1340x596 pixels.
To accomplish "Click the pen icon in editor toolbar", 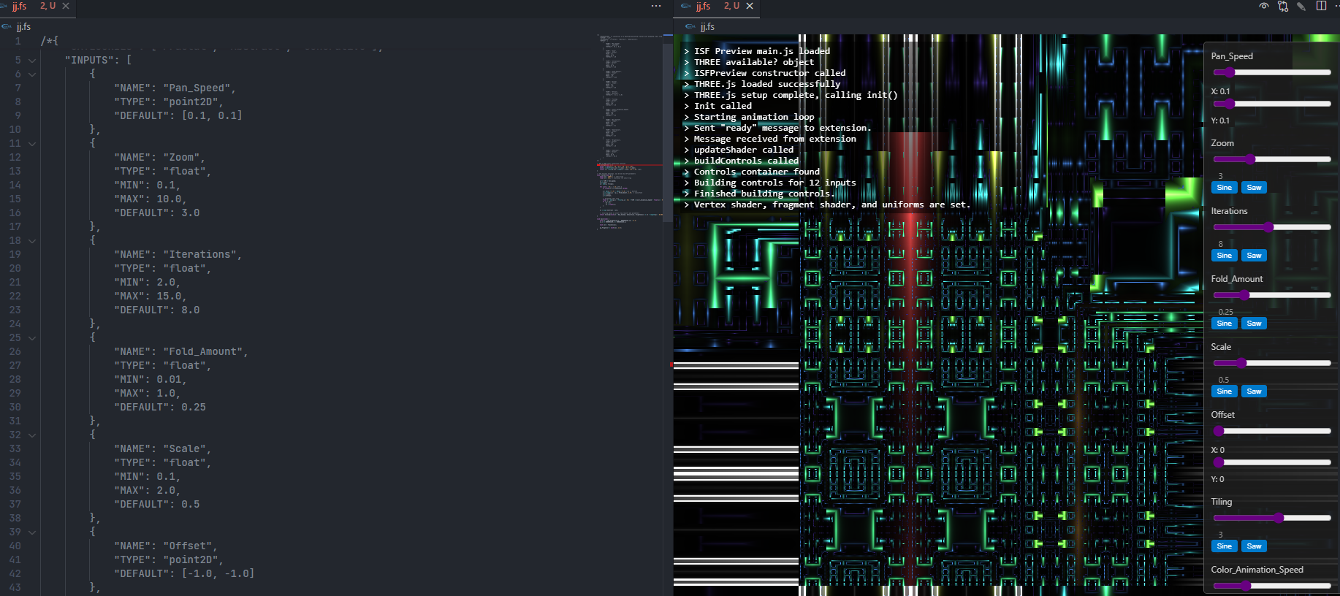I will 1301,6.
